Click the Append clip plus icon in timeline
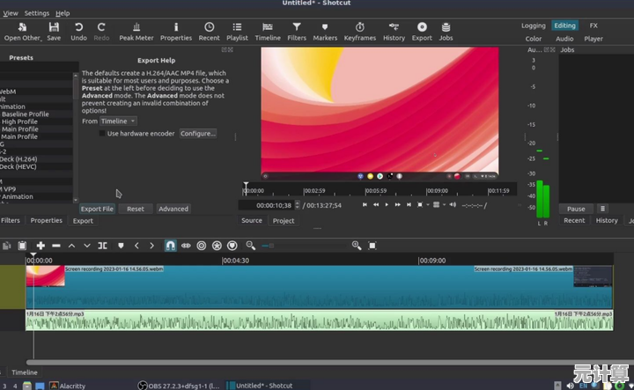Image resolution: width=634 pixels, height=390 pixels. pos(41,246)
